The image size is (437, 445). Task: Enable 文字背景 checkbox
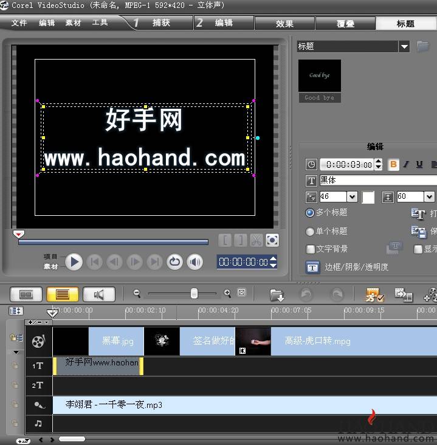pos(311,249)
